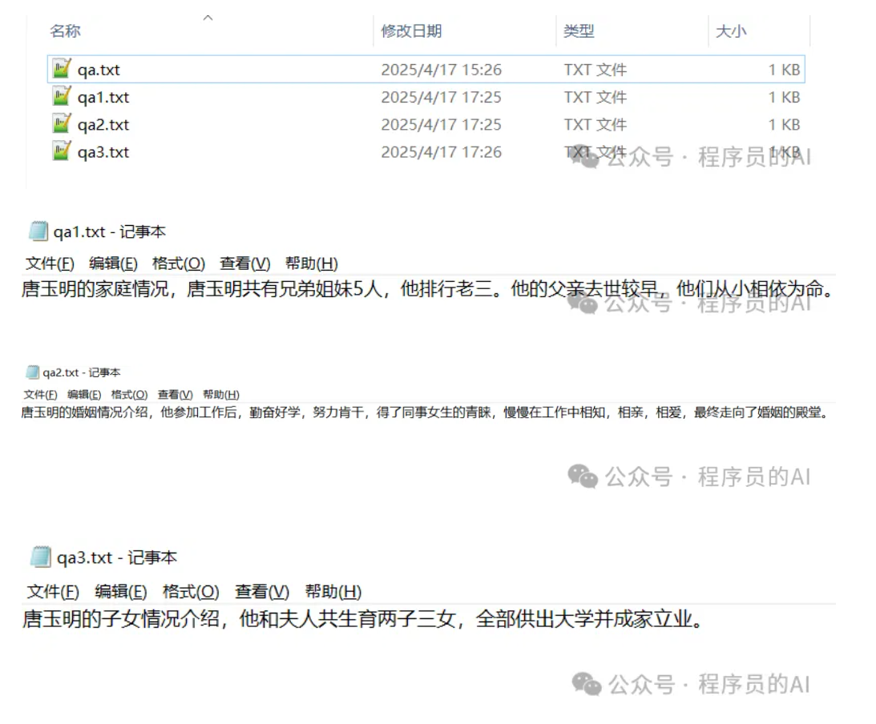Viewport: 876px width, 724px height.
Task: Click TXT 文件 type in qa.txt row
Action: [595, 70]
